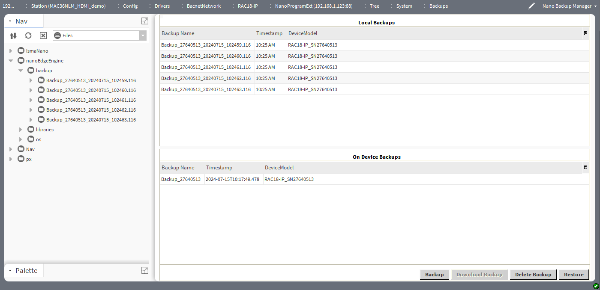Click the sort arrows icon in Nav toolbar
Image resolution: width=600 pixels, height=290 pixels.
click(x=13, y=36)
